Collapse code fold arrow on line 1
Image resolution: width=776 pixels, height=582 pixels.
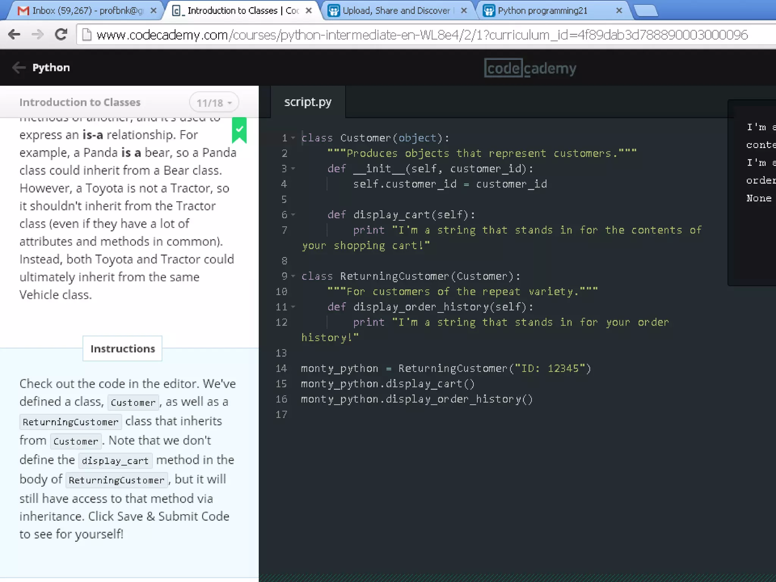[x=293, y=138]
